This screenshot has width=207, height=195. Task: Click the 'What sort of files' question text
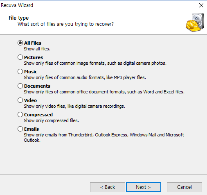[65, 24]
